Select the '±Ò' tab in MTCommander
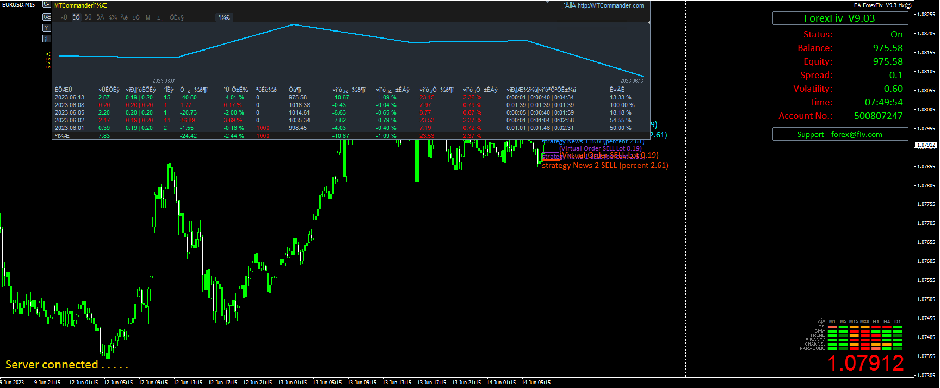 136,17
